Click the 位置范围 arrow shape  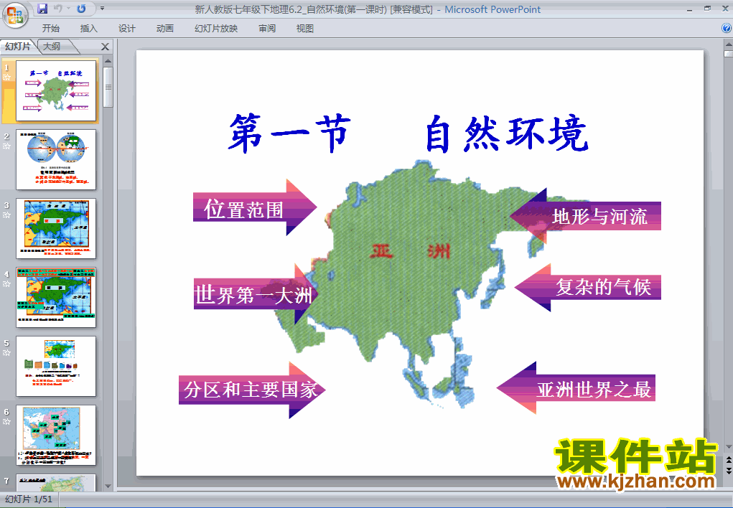255,207
